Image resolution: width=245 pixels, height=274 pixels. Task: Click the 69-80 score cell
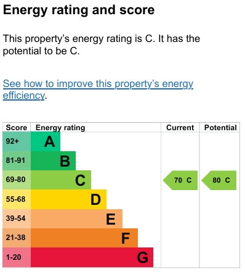(17, 180)
